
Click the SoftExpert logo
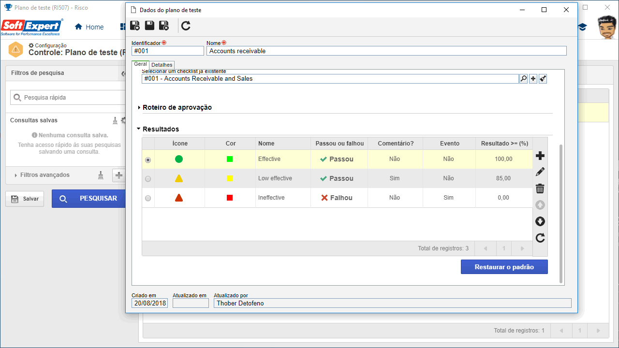coord(31,27)
